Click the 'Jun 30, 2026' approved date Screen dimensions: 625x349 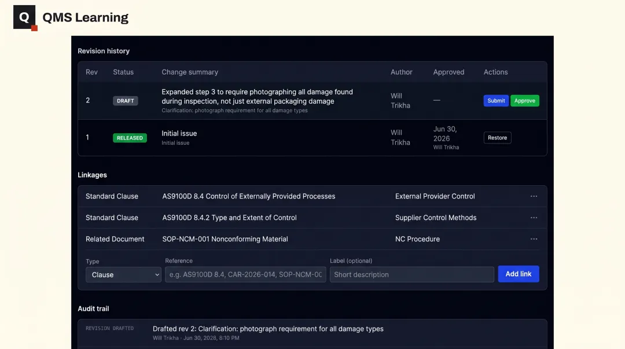[445, 134]
